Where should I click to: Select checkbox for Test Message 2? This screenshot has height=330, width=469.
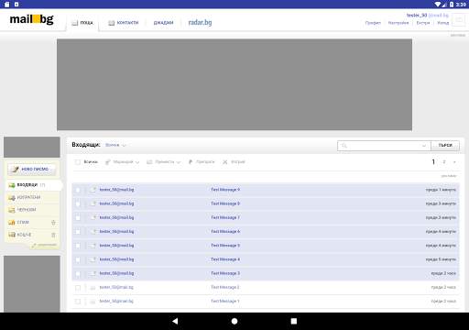[x=78, y=288]
